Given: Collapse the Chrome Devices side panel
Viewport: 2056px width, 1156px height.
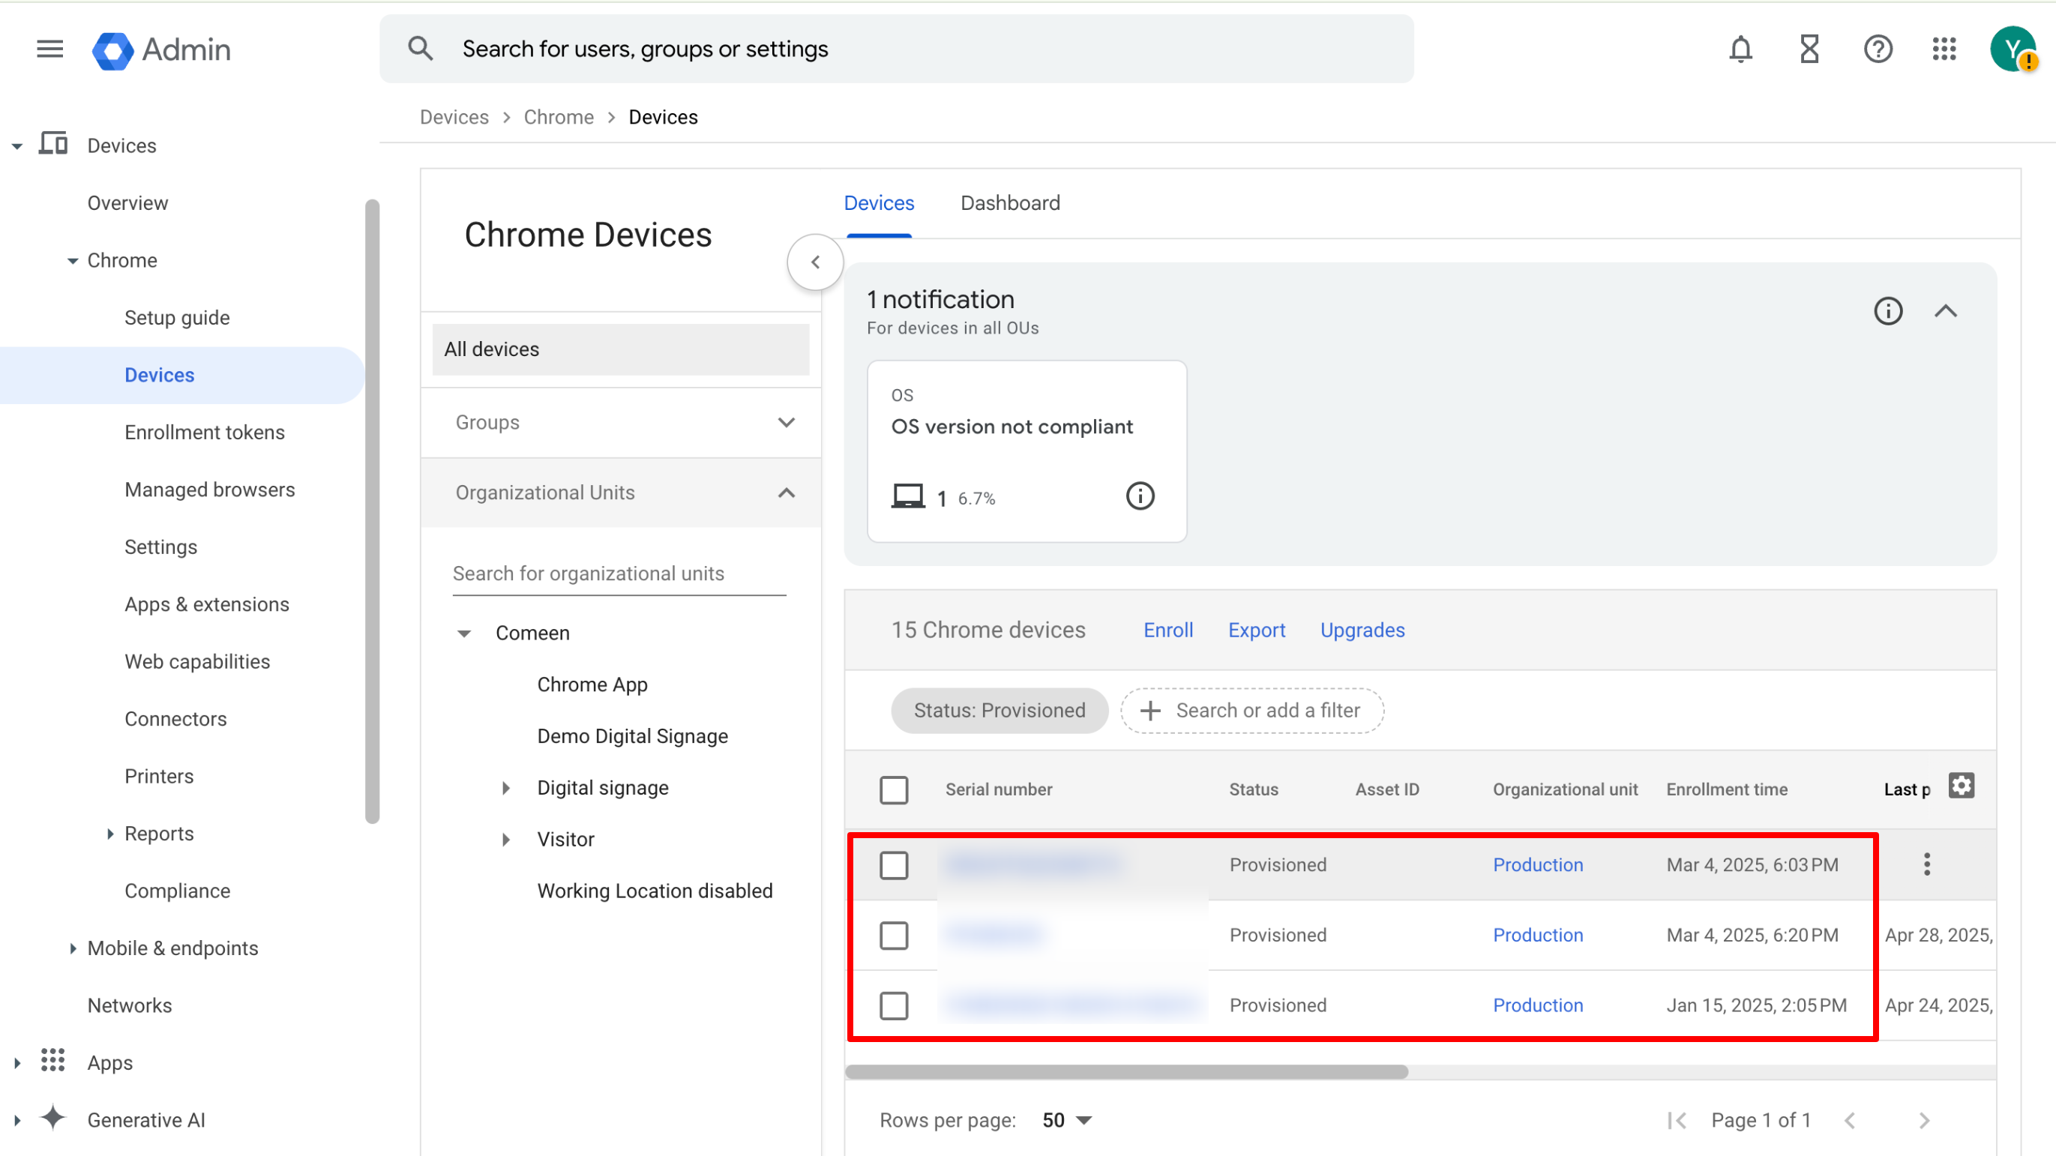Looking at the screenshot, I should click(x=815, y=262).
